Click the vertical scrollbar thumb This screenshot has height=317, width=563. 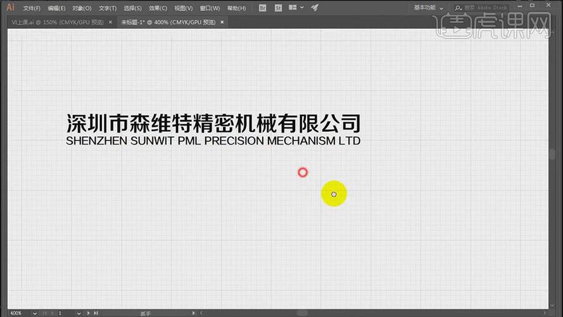pyautogui.click(x=552, y=154)
